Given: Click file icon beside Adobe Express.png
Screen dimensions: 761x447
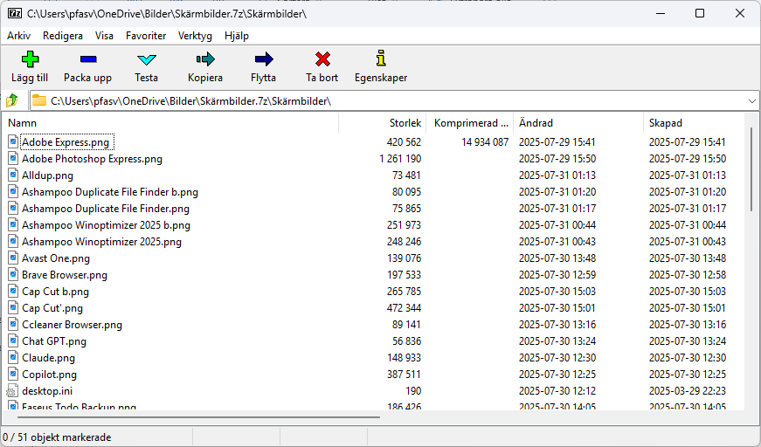Looking at the screenshot, I should tap(13, 142).
